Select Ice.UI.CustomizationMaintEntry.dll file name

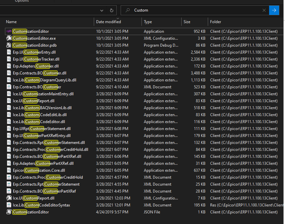(x=43, y=94)
